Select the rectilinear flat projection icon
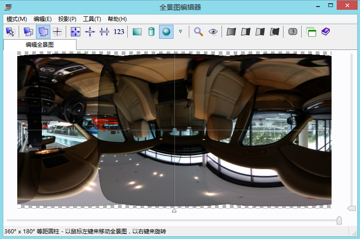Viewport: 360px width, 239px height. click(x=137, y=32)
